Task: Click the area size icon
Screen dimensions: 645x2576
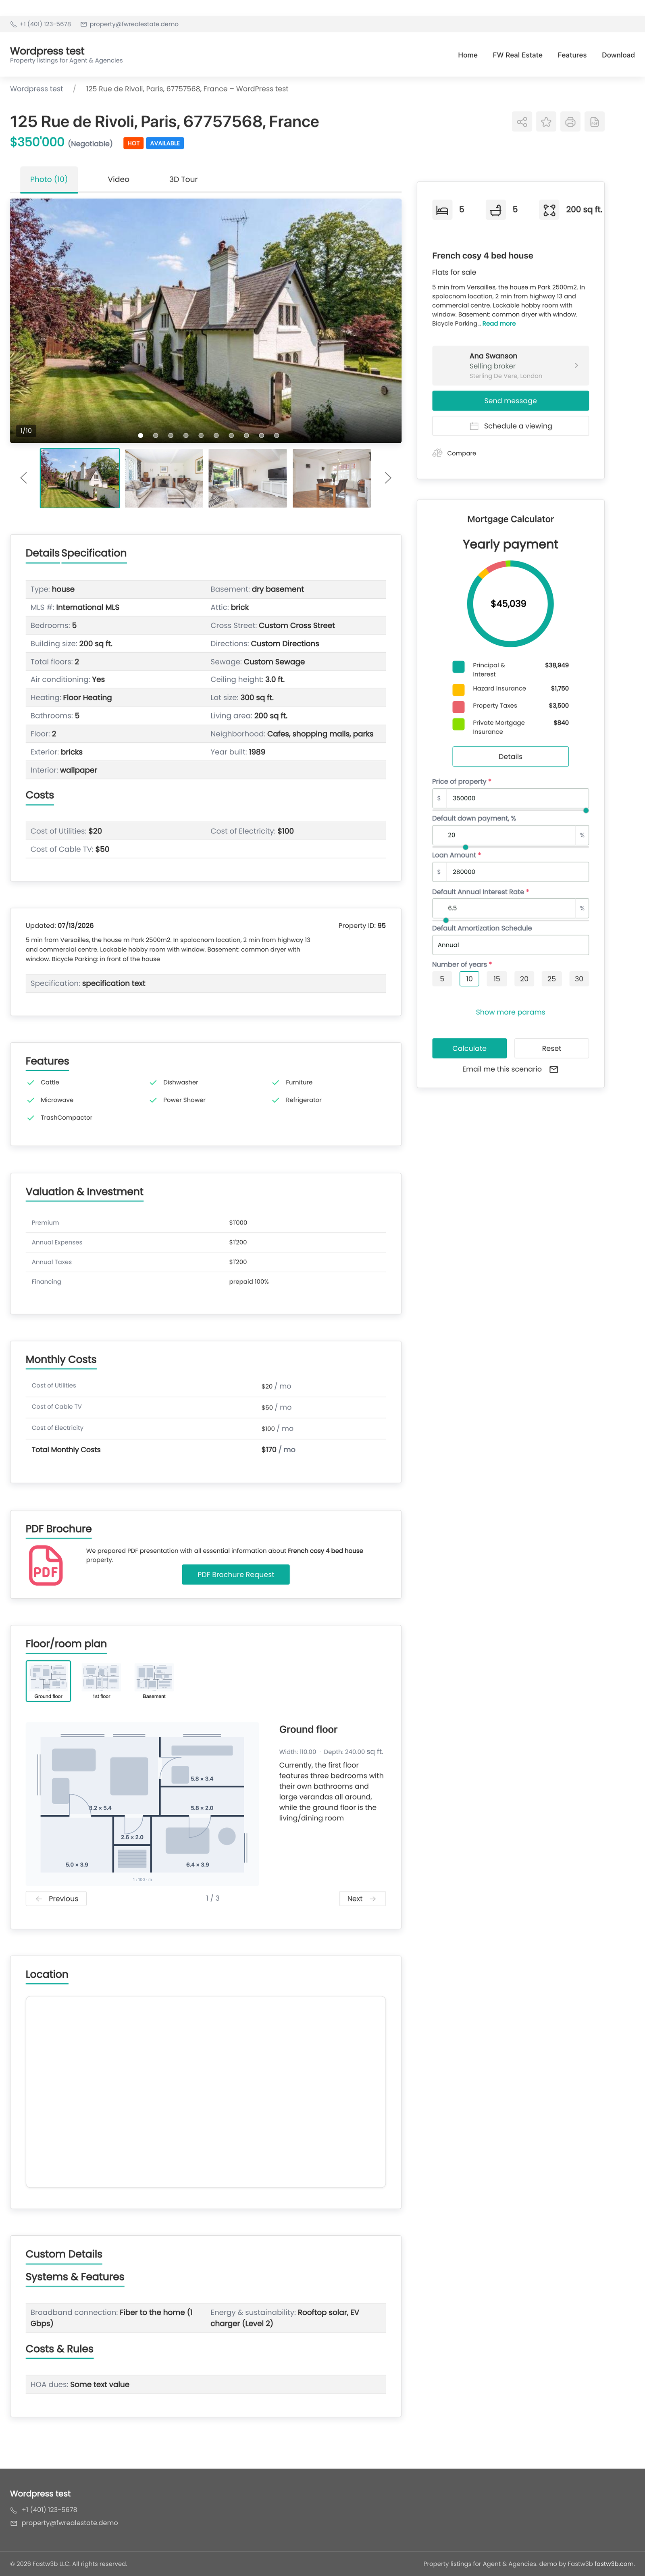Action: click(x=549, y=210)
